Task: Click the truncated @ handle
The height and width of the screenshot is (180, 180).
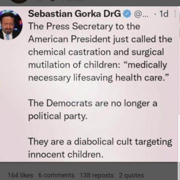Action: (141, 14)
